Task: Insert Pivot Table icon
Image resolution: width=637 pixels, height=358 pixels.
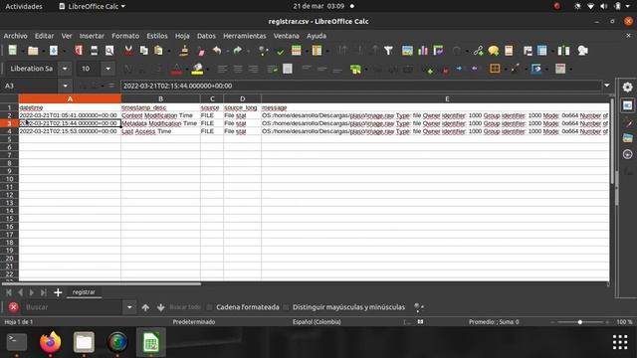Action: 438,51
